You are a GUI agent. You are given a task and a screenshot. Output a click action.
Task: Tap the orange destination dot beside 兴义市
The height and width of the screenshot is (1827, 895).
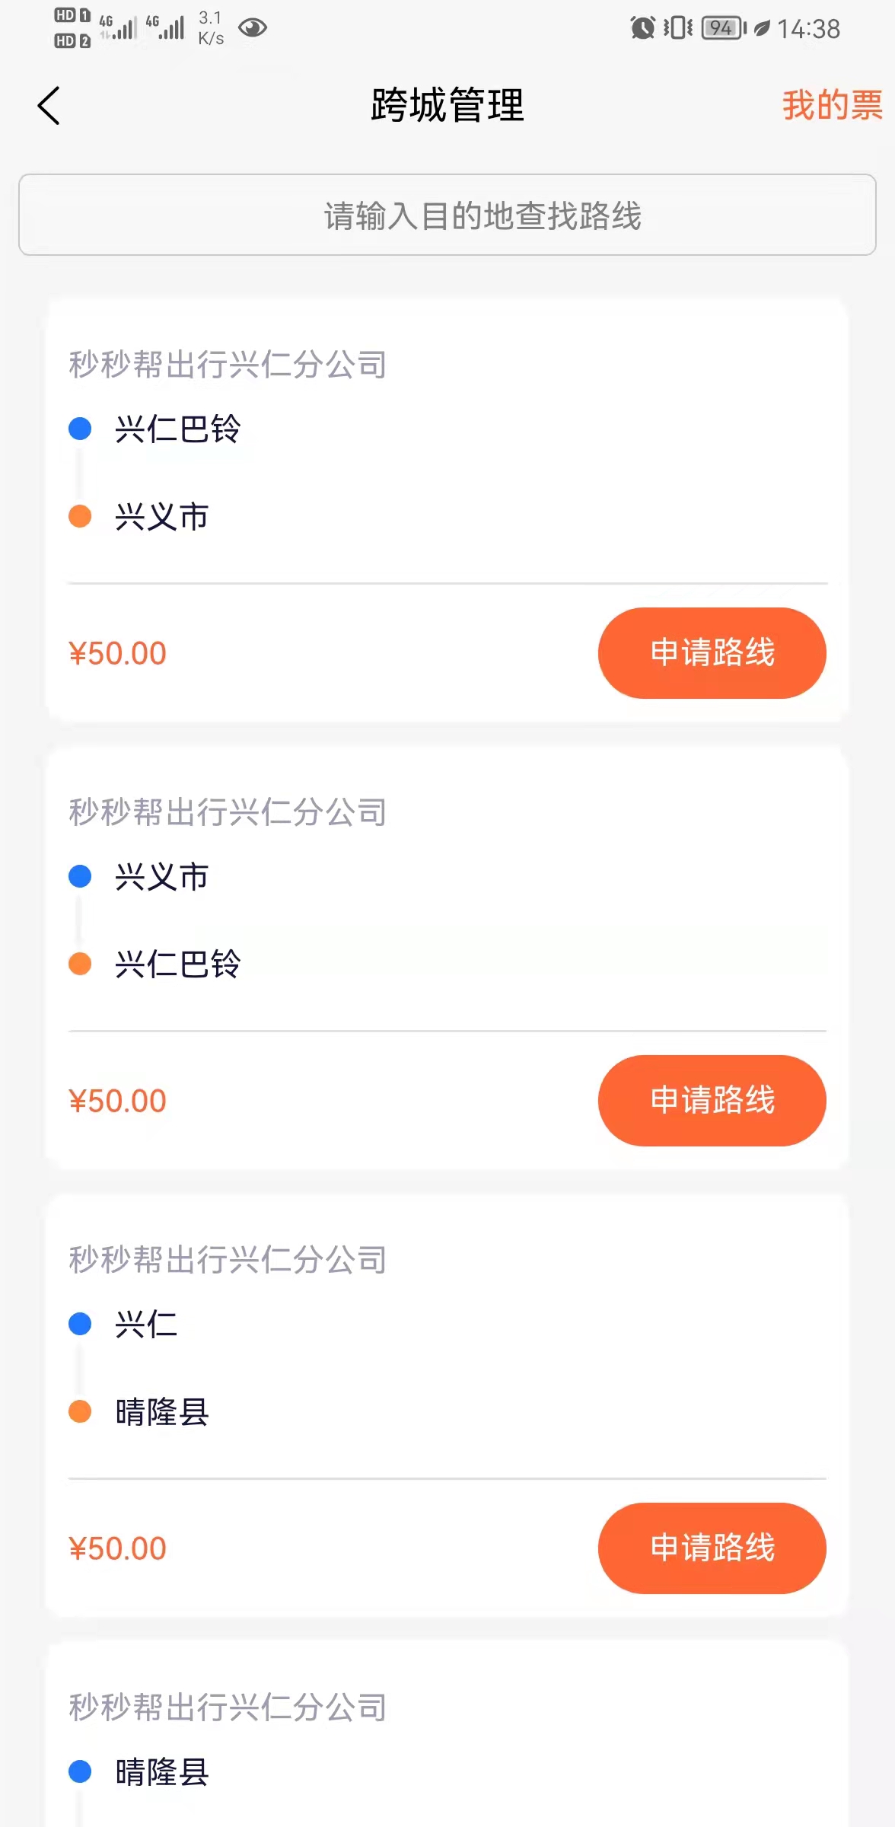point(80,516)
